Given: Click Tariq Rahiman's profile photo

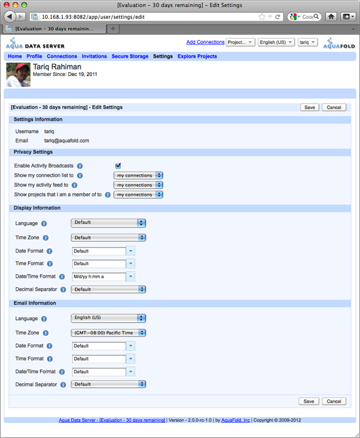Looking at the screenshot, I should pos(18,75).
